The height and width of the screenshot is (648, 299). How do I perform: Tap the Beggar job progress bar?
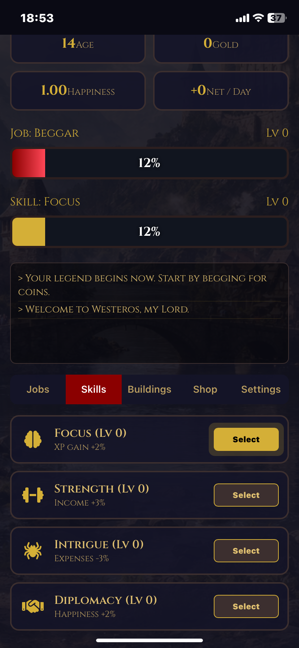point(149,163)
